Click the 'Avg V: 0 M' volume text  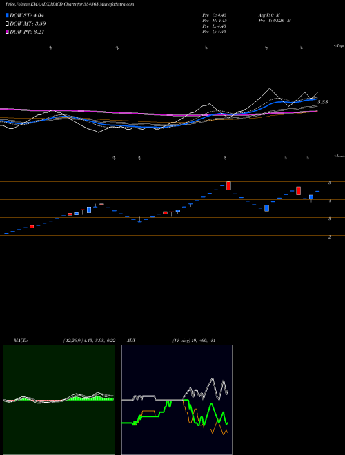269,15
